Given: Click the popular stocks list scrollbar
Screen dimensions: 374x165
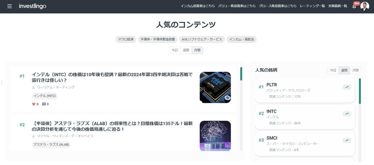Looking at the screenshot, I should [x=360, y=91].
